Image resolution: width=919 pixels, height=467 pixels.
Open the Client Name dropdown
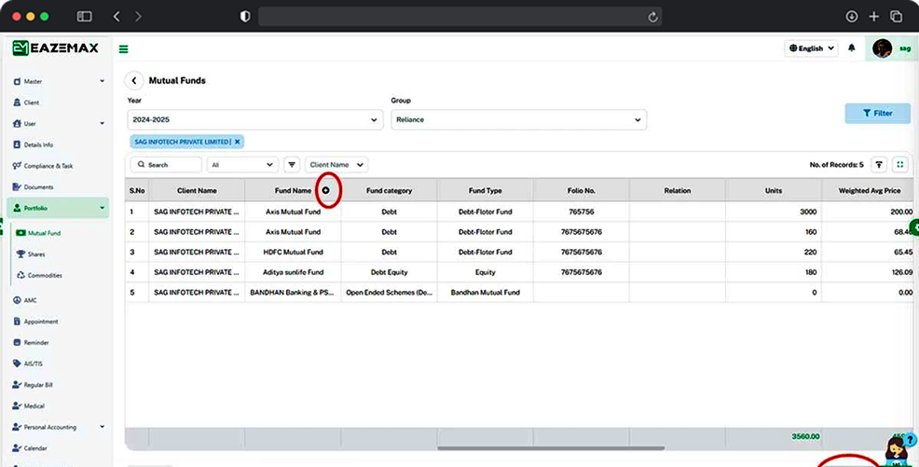click(336, 165)
